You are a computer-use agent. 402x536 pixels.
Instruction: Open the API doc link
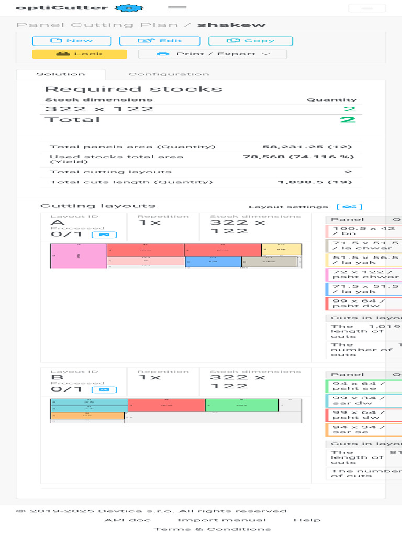(128, 520)
